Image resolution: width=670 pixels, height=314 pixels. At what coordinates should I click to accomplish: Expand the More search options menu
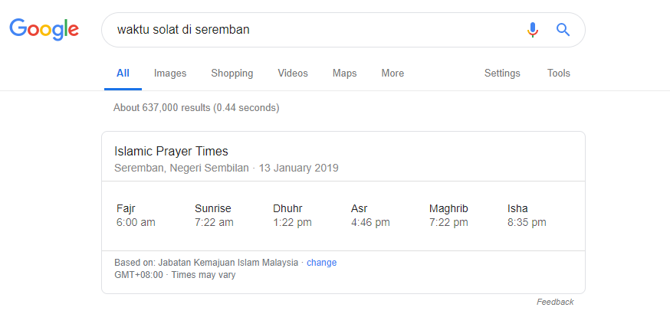392,74
